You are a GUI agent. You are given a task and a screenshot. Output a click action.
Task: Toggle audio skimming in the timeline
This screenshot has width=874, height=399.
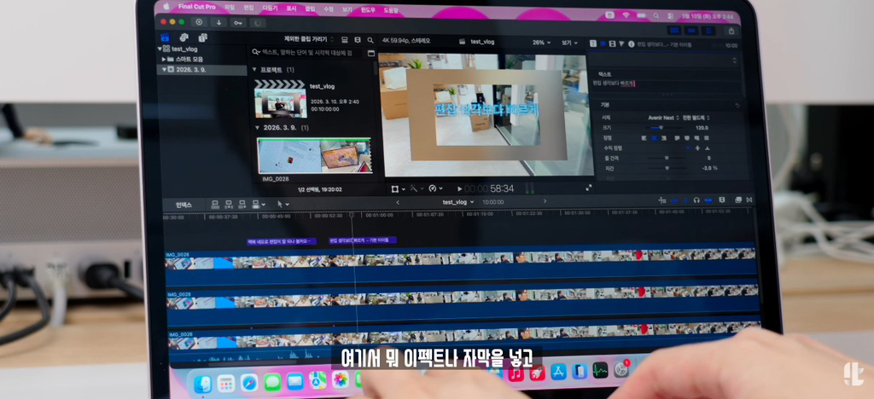685,200
